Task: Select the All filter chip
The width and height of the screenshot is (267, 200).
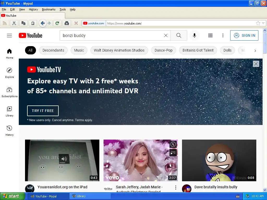Action: 30,50
